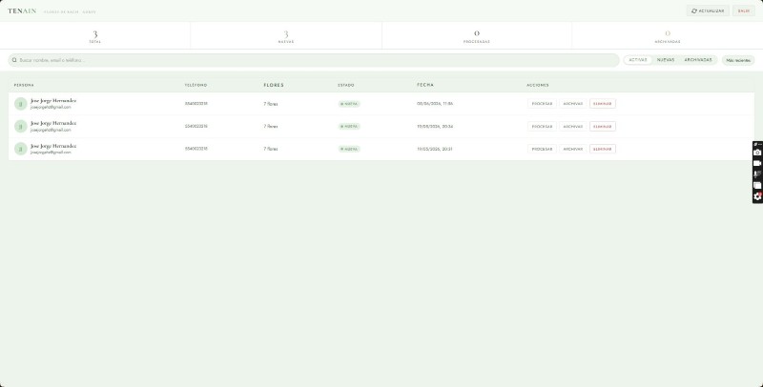Click the Procesadas count stat card
The height and width of the screenshot is (387, 763).
tap(476, 35)
